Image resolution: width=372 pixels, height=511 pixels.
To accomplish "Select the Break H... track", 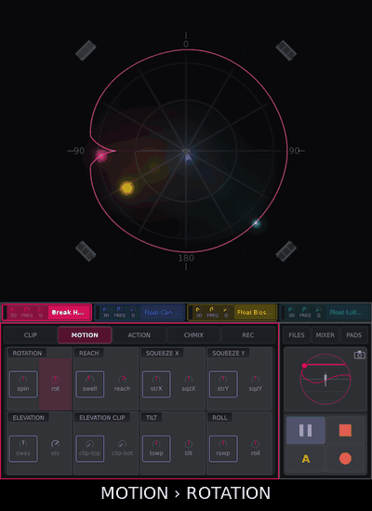I will (69, 312).
